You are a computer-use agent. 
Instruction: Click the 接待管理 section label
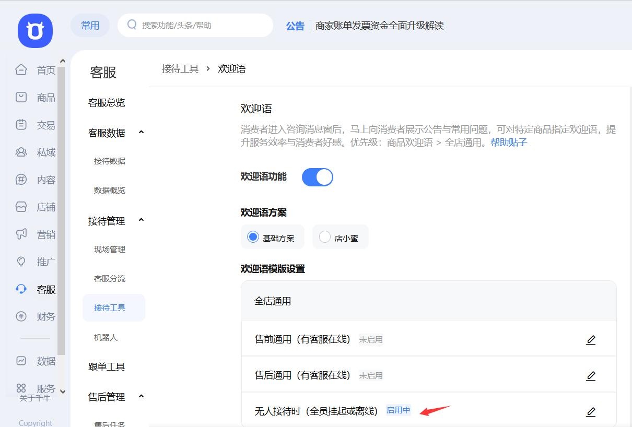pos(107,221)
